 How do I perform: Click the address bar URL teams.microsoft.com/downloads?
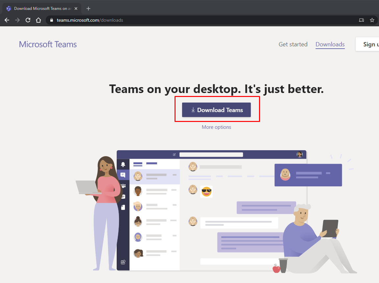pos(90,20)
